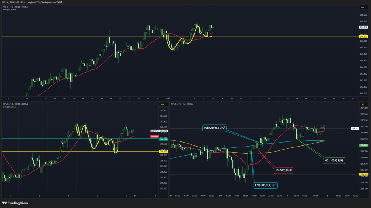Click the TradingView logo at bottom left

(x=15, y=203)
